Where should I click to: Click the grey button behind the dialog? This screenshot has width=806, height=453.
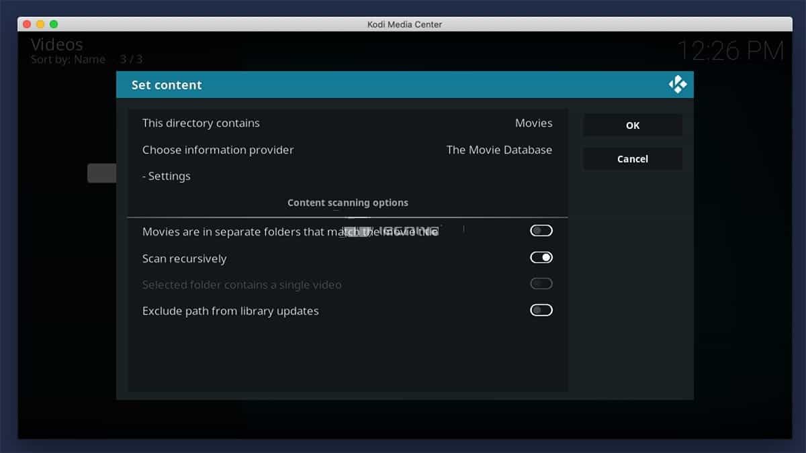click(x=101, y=173)
